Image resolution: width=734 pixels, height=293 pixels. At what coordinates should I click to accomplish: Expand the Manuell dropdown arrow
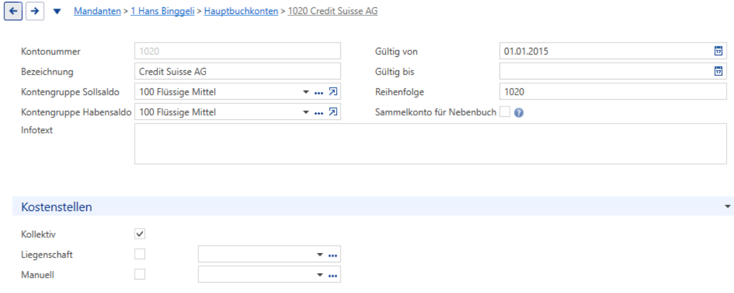[320, 275]
